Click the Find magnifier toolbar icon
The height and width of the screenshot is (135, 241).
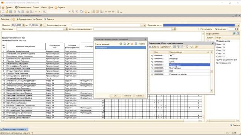(44, 12)
